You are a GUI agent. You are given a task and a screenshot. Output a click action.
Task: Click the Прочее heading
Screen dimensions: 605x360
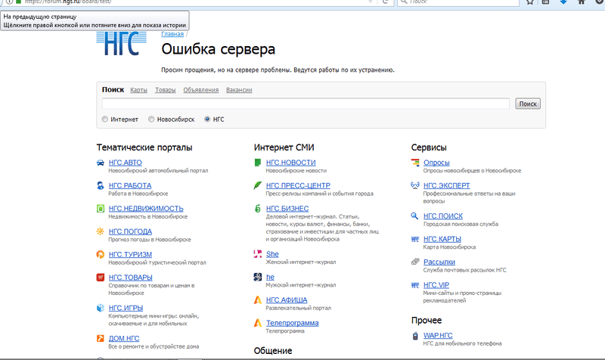427,320
